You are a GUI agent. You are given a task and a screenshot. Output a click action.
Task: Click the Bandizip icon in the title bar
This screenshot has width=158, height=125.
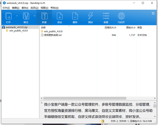click(x=4, y=3)
